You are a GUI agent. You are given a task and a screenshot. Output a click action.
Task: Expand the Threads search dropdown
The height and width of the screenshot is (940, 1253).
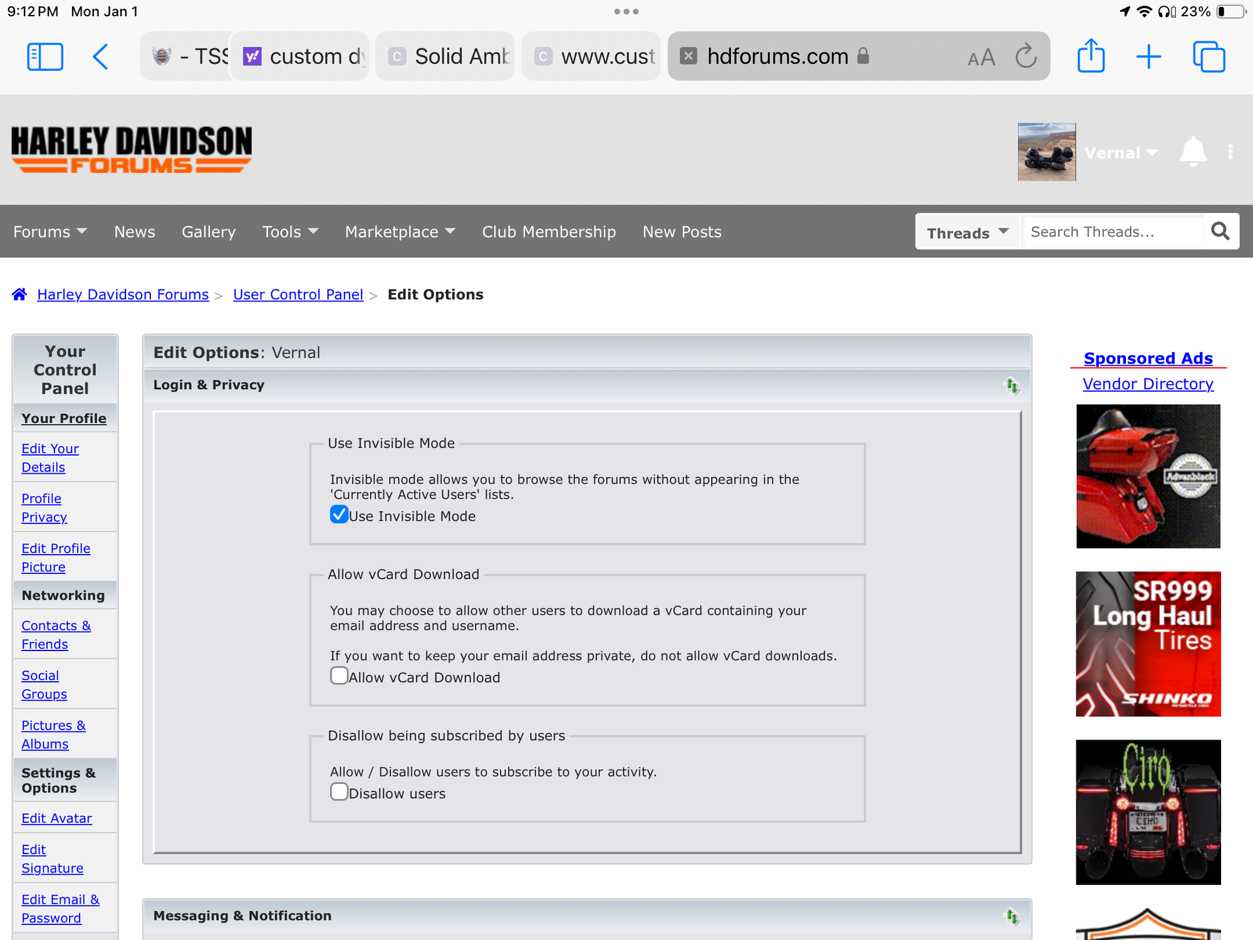967,232
